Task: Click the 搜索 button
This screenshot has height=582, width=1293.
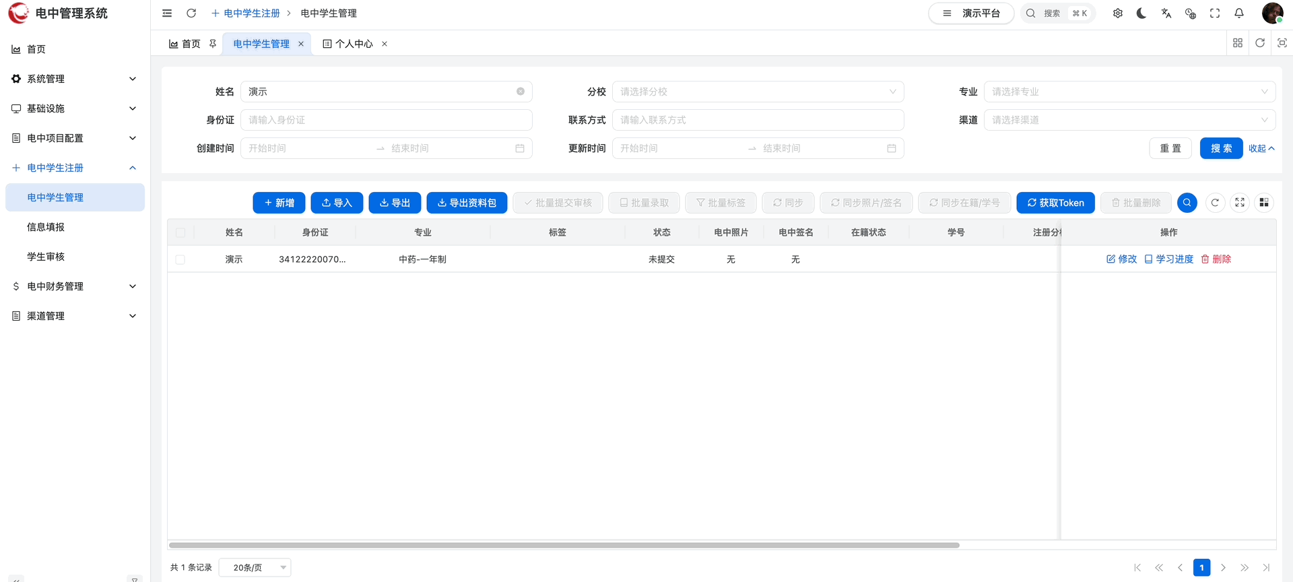Action: pos(1221,148)
